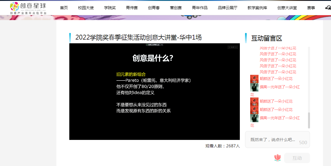Open the 首页 menu item
Screen dimensions: 331x166
pos(64,8)
